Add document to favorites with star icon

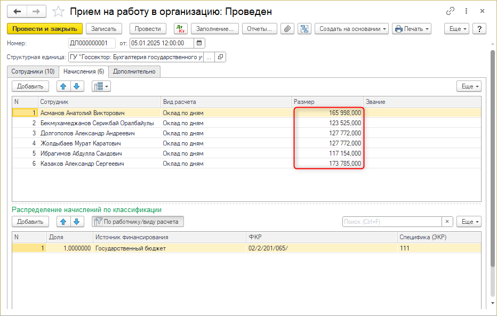(x=58, y=12)
